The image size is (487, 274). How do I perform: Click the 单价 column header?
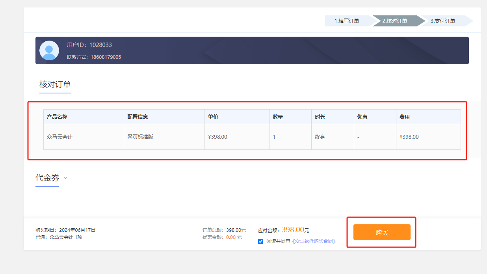coord(237,117)
